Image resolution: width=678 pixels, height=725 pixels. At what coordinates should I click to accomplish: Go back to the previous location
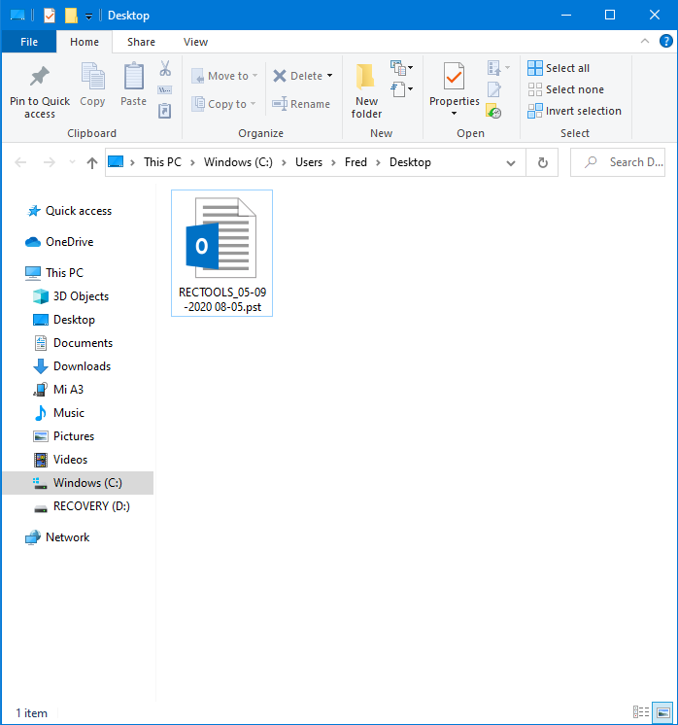tap(20, 162)
